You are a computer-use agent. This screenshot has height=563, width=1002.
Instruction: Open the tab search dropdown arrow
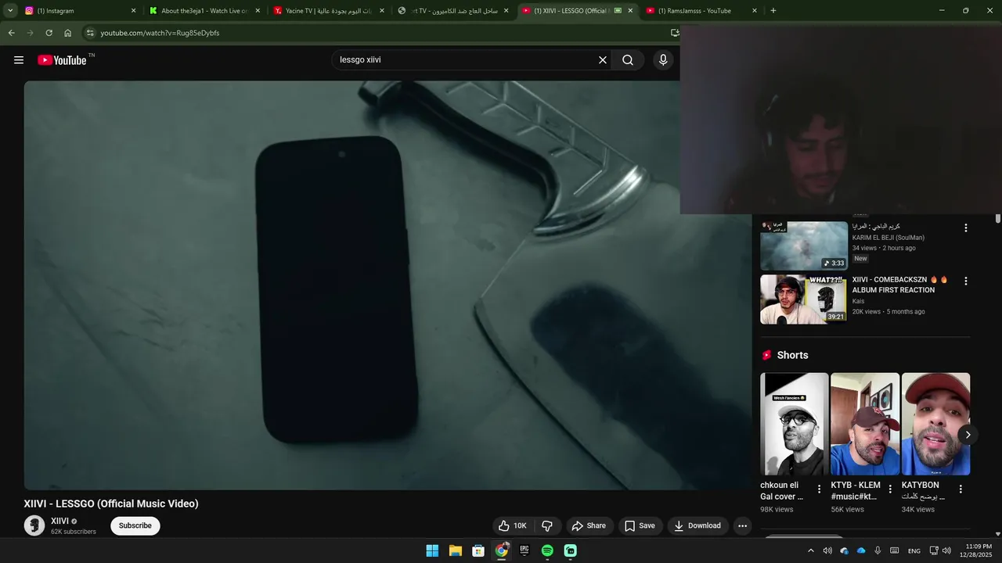point(10,11)
